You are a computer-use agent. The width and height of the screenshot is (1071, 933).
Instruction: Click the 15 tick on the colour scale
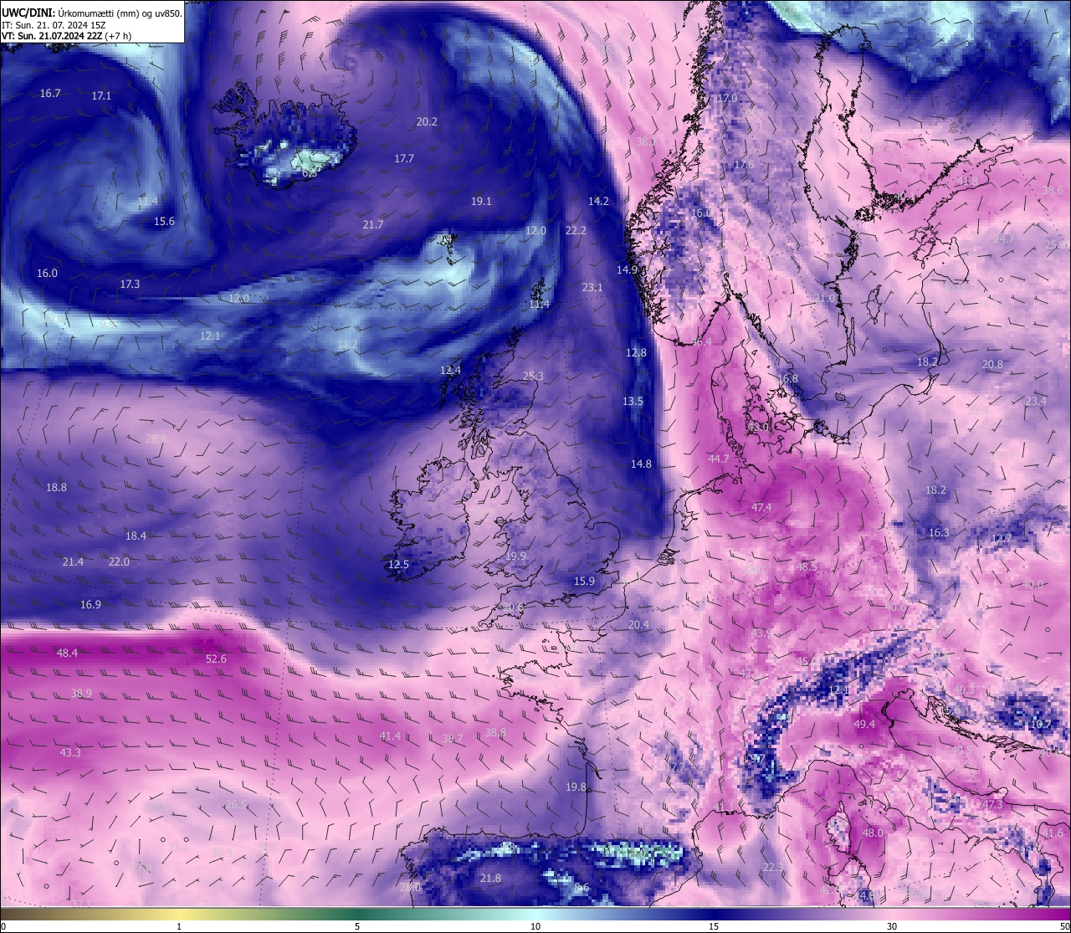pos(714,926)
